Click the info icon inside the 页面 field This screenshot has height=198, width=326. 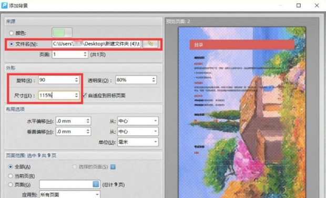pyautogui.click(x=96, y=184)
